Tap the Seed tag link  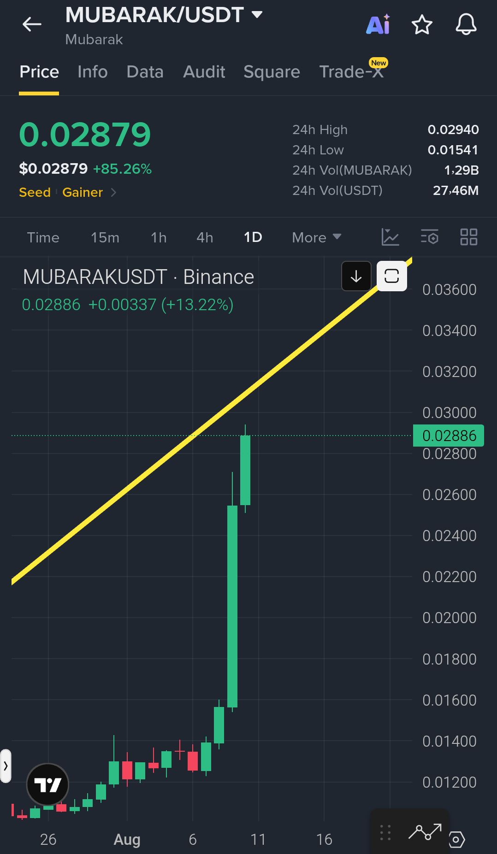[x=35, y=192]
